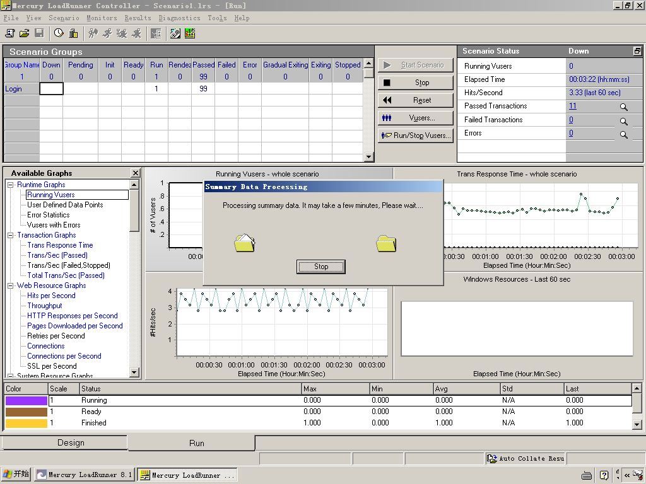Open the Schedule Builder clock icon
Screen dimensions: 646x484
point(59,33)
